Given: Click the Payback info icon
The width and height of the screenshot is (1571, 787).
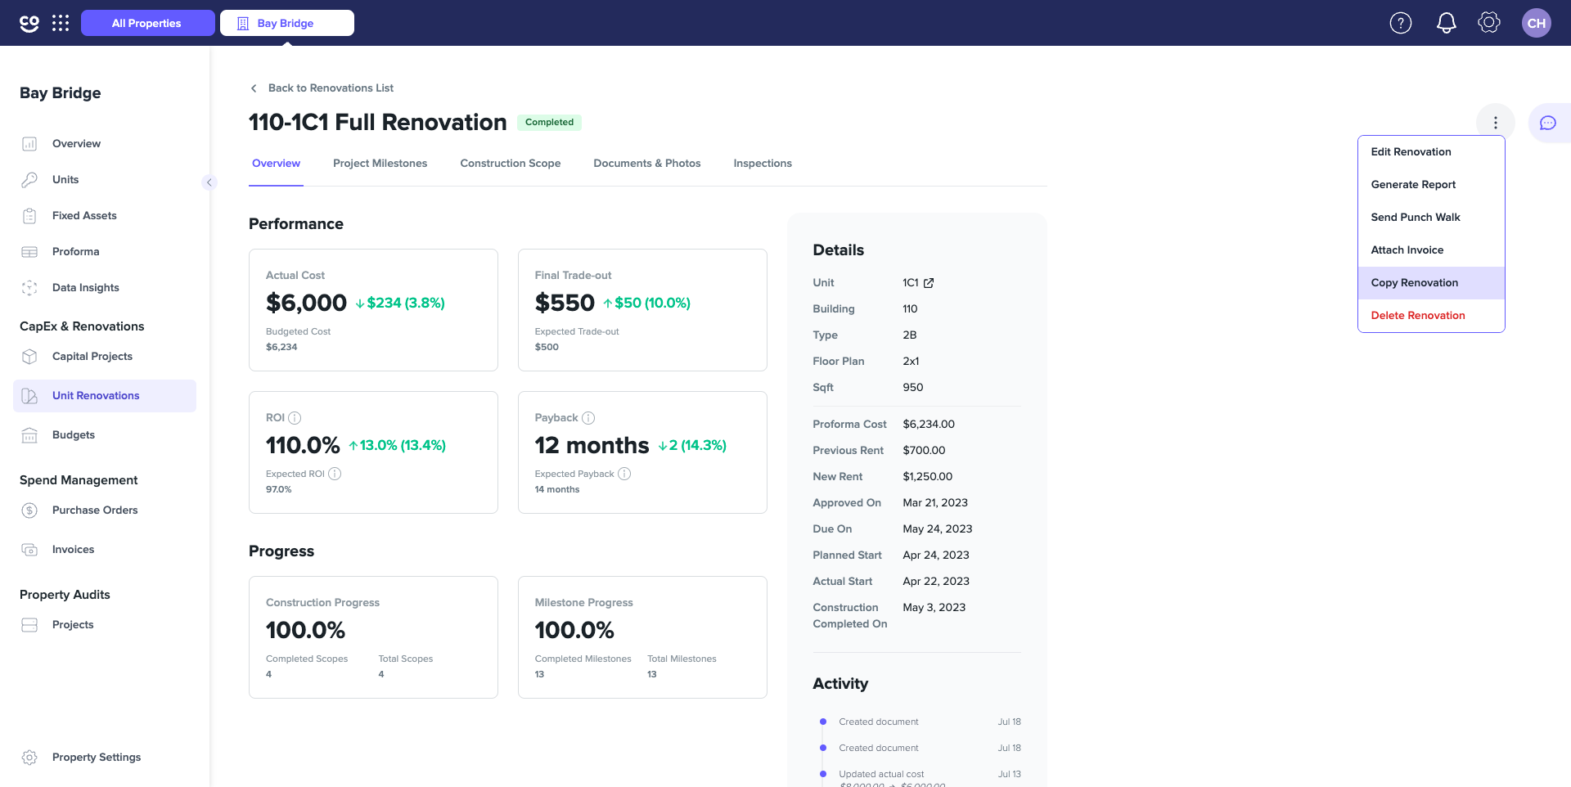Looking at the screenshot, I should [588, 418].
